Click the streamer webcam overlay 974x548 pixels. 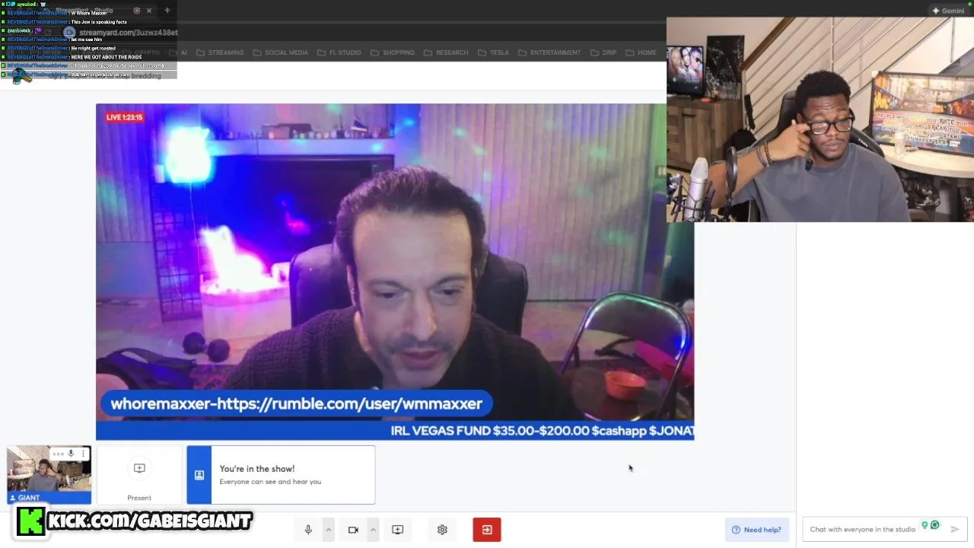pos(820,119)
